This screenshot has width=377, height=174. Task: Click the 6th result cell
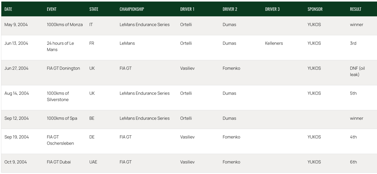pos(353,162)
